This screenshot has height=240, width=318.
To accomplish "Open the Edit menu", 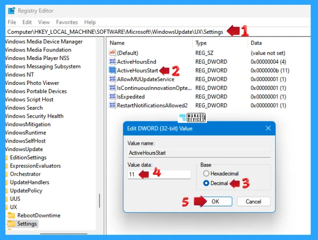I will tap(27, 22).
